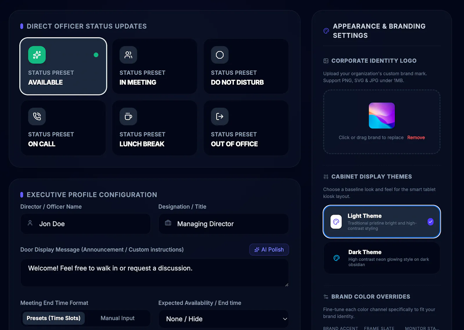Click into the Door Display Message textarea
Viewport: 464px width, 330px height.
155,273
